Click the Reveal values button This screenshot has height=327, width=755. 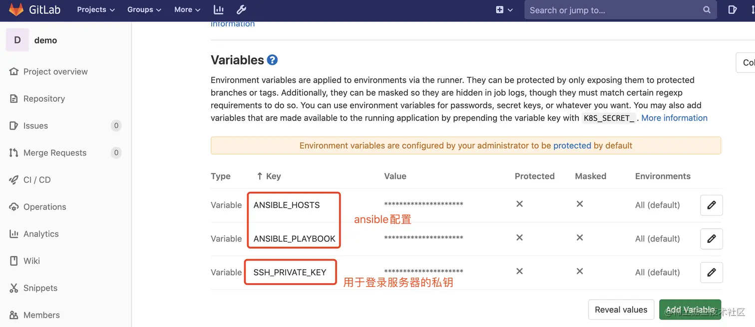point(621,310)
